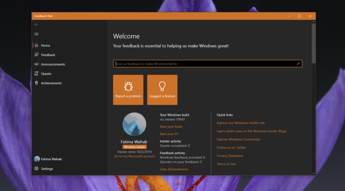Screen dimensions: 345x191
Task: Click the Achievements badge icon
Action: pos(37,83)
